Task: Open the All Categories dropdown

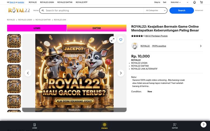Action: (156, 10)
